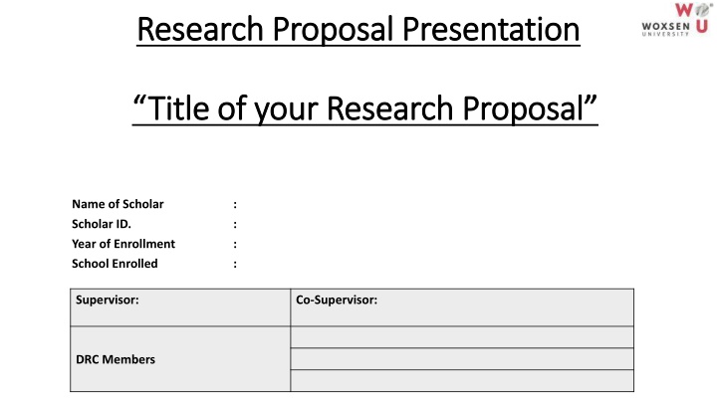Click the underlined 'Title of your Research Proposal' text
Image resolution: width=717 pixels, height=403 pixels.
coord(364,104)
